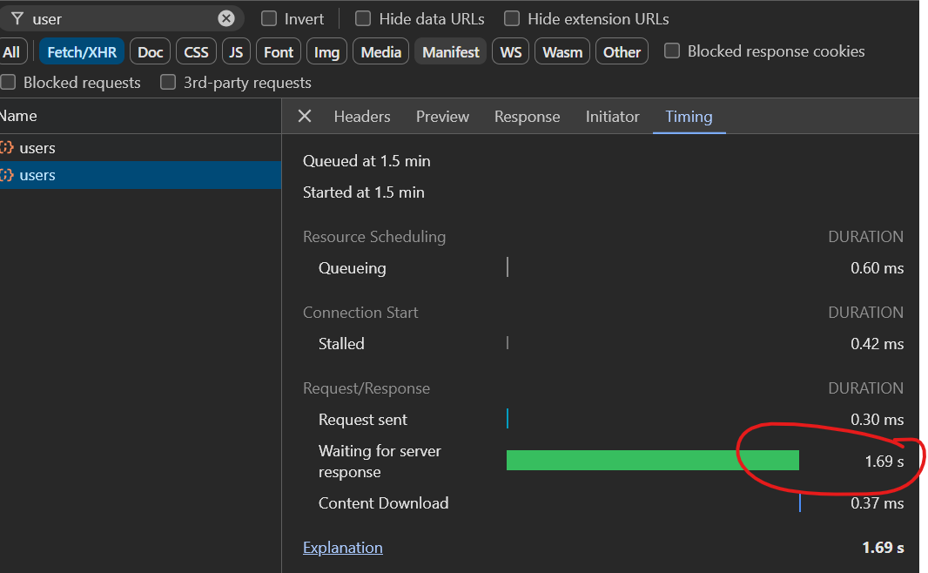Check Hide data URLs
This screenshot has width=928, height=573.
tap(363, 18)
